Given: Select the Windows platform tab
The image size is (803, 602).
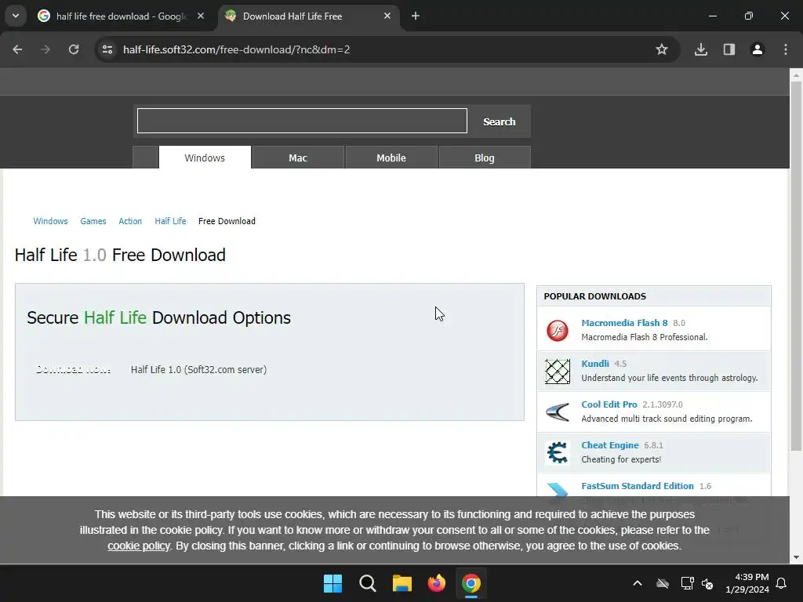Looking at the screenshot, I should click(205, 158).
